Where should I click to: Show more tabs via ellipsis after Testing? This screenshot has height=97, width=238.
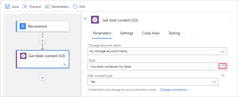pyautogui.click(x=192, y=33)
